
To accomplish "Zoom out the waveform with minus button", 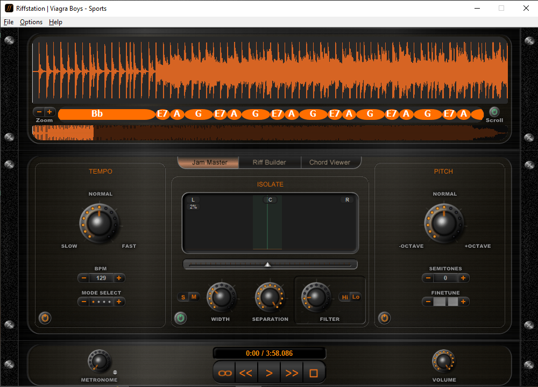I will tap(39, 112).
